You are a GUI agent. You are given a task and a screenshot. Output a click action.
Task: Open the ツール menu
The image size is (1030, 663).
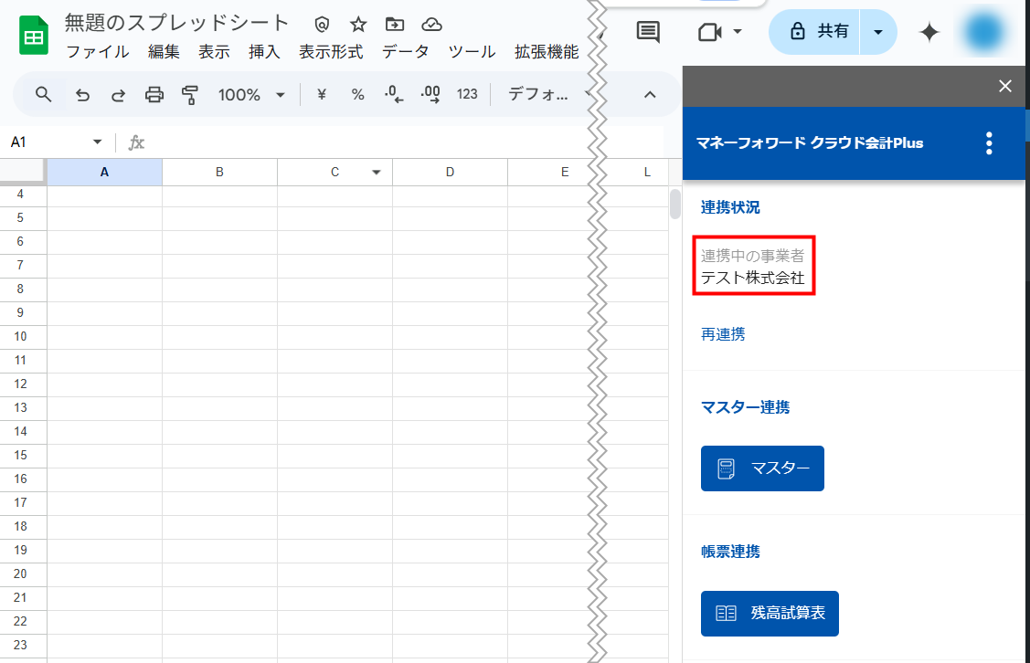click(472, 52)
